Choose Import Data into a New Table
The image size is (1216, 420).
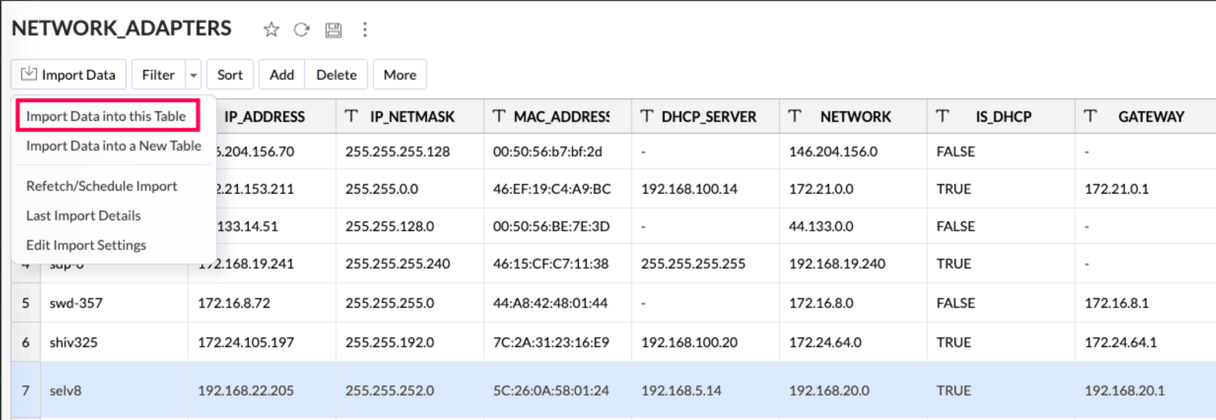click(x=113, y=146)
